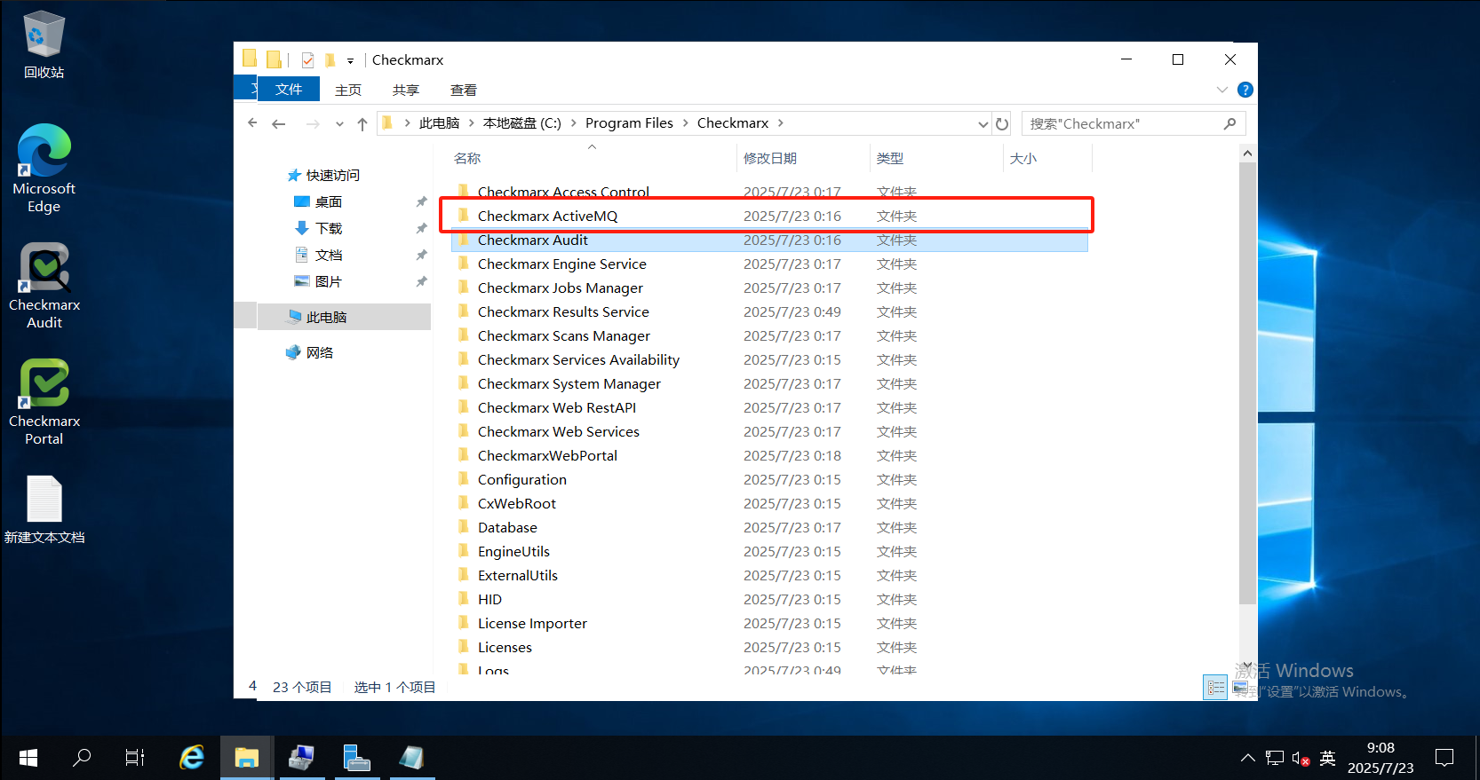Select the Checkmarx Audit folder row
The width and height of the screenshot is (1480, 780).
(x=769, y=240)
